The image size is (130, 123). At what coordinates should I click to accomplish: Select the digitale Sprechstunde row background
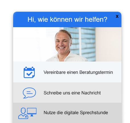[x=67, y=113]
